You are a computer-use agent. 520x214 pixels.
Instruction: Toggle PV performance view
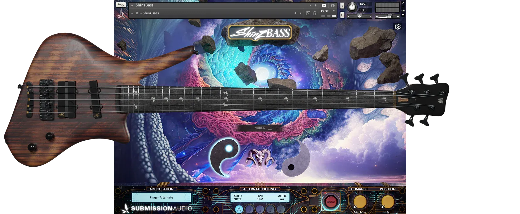pos(403,15)
